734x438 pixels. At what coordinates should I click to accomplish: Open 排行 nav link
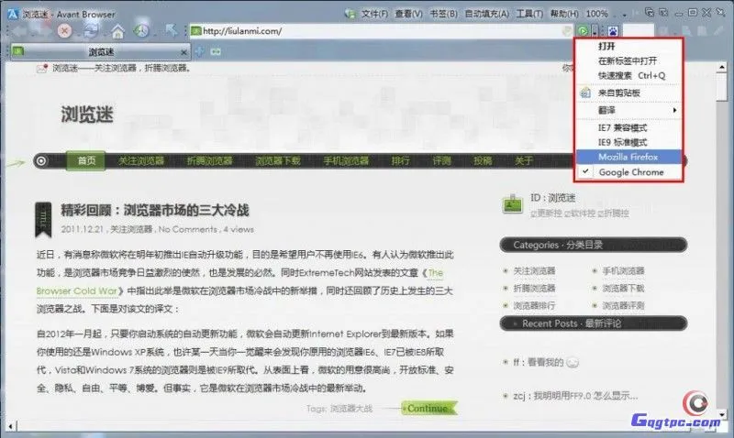coord(400,160)
